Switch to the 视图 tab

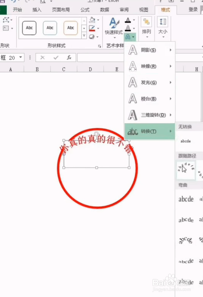pos(143,10)
